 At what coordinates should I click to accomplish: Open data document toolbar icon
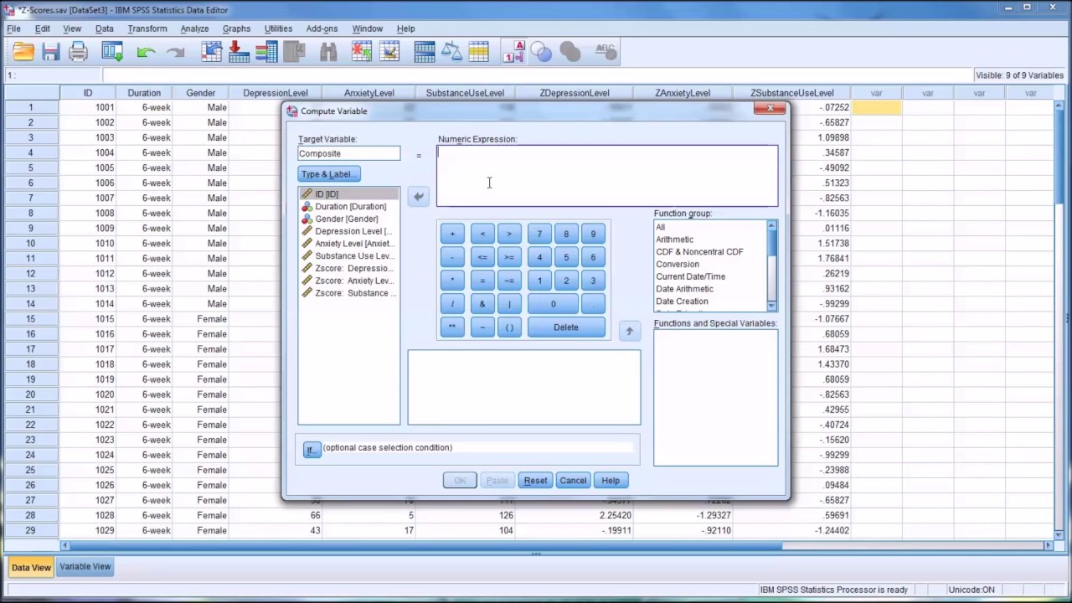(23, 52)
